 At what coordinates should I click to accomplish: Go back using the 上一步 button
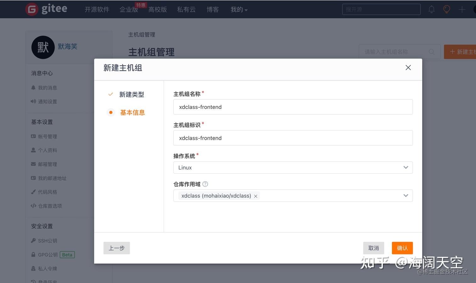(116, 248)
